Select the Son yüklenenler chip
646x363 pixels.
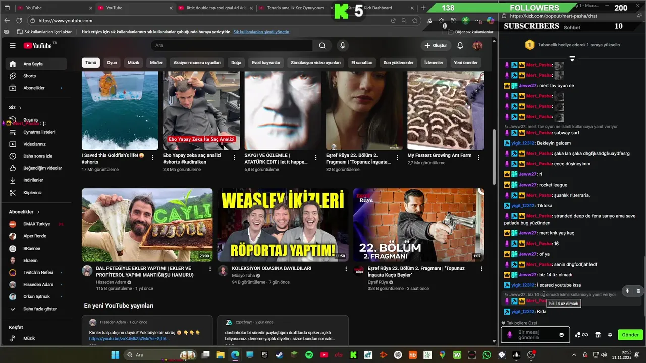398,63
